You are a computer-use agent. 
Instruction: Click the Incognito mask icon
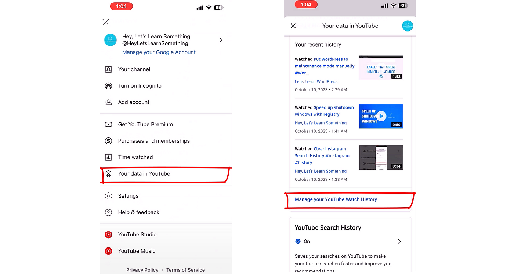[108, 86]
